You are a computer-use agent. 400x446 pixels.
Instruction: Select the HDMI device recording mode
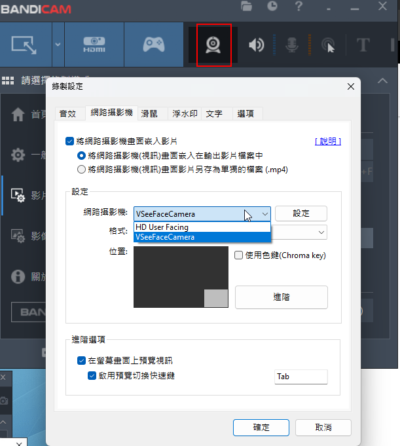coord(94,45)
